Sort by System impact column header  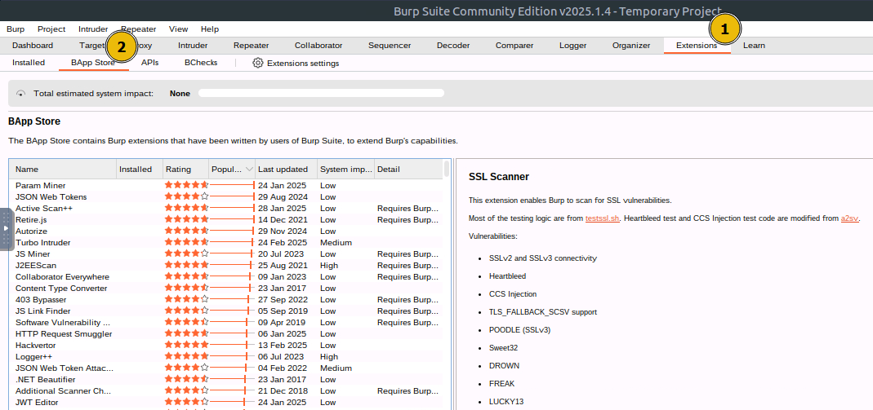[x=346, y=170]
